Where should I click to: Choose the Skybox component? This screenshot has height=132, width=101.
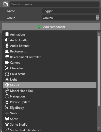pos(50,113)
